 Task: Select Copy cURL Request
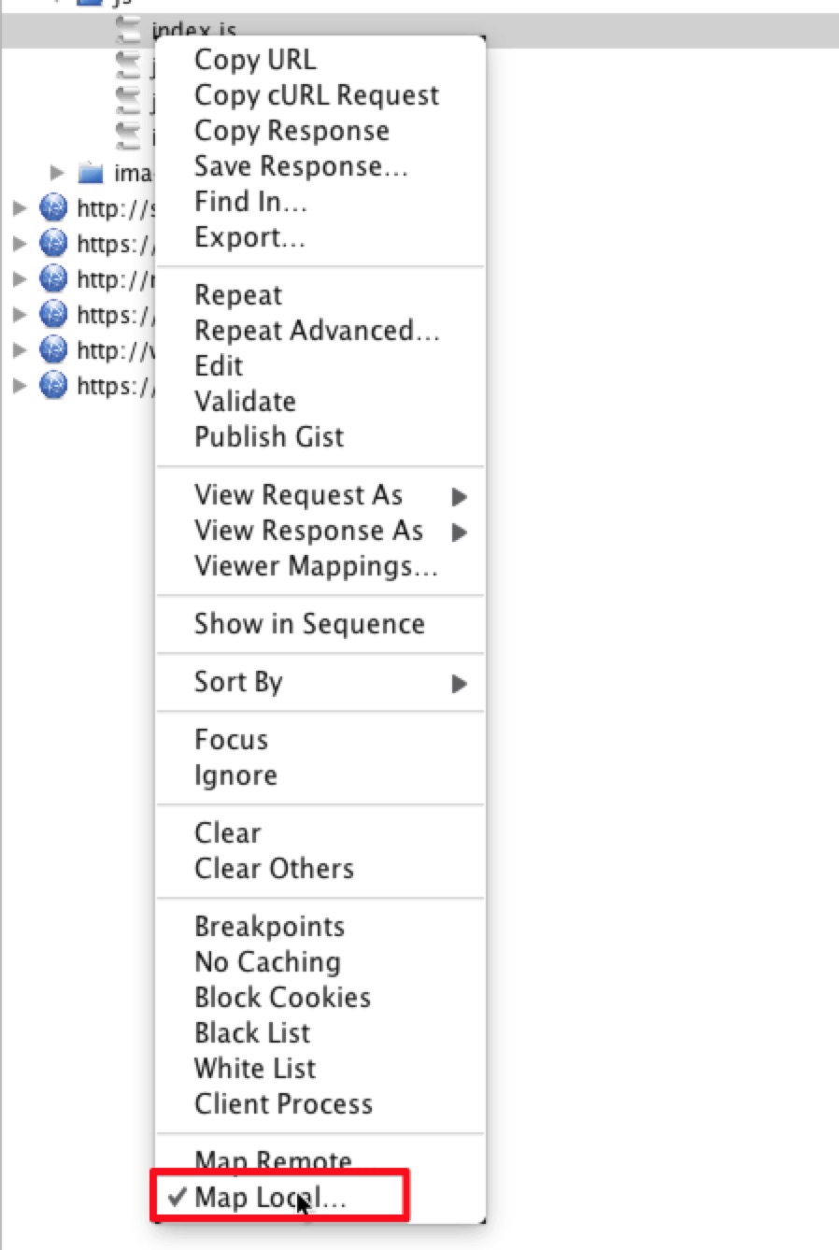pyautogui.click(x=316, y=95)
